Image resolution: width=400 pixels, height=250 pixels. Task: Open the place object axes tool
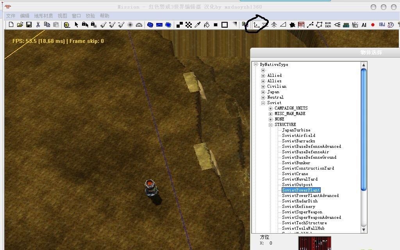coord(256,25)
